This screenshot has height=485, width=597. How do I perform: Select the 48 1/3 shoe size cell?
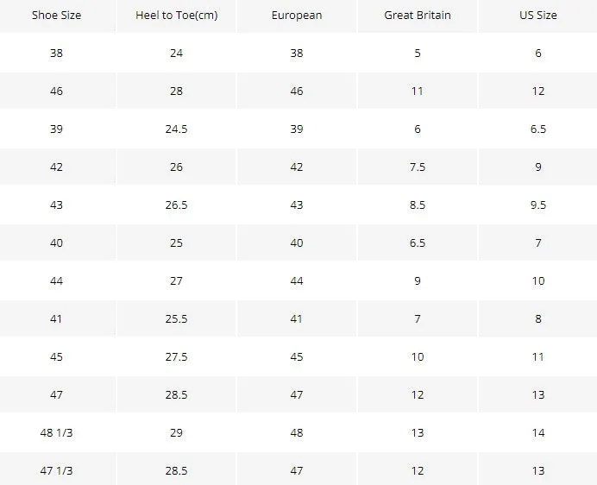56,433
